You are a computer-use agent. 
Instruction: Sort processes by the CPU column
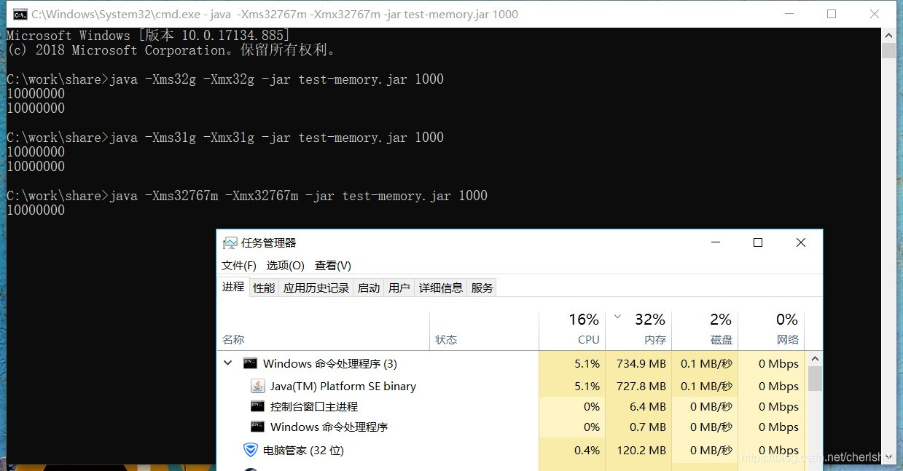(572, 331)
